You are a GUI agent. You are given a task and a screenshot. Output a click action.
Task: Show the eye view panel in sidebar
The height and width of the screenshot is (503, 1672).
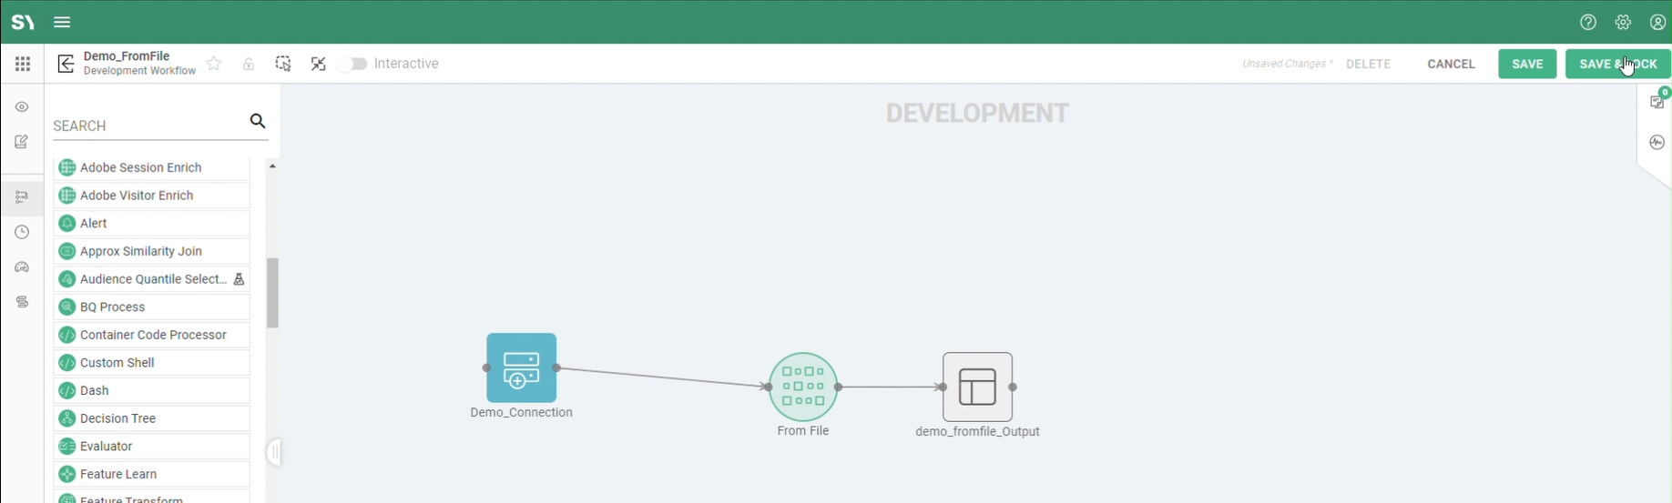(22, 107)
